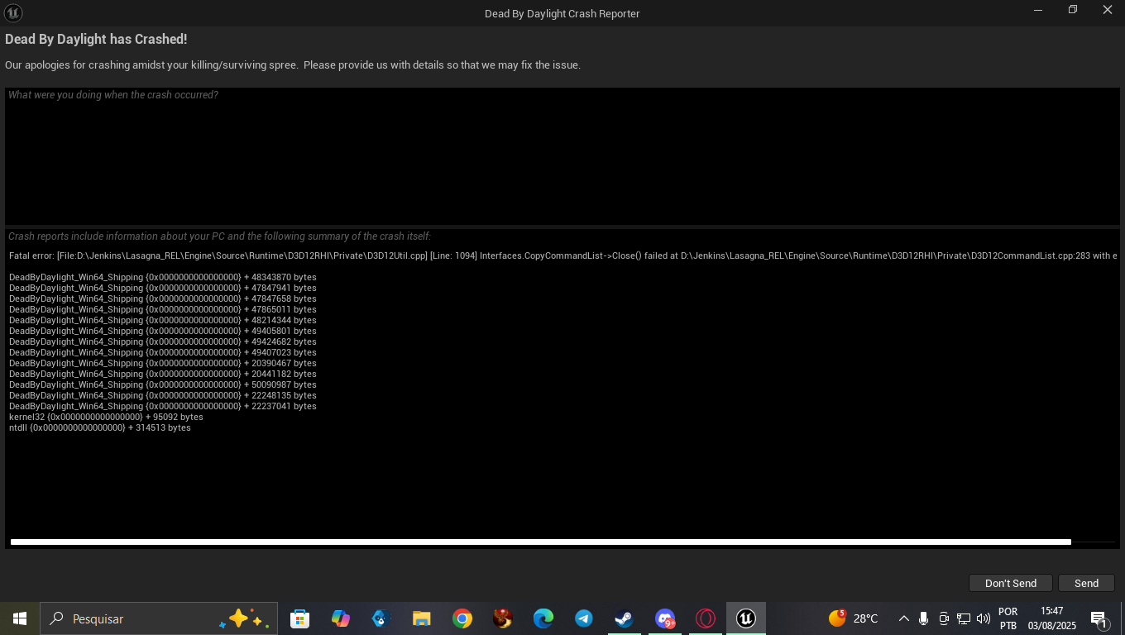Select the stack line with 47865011 bytes
1125x635 pixels.
[x=163, y=309]
